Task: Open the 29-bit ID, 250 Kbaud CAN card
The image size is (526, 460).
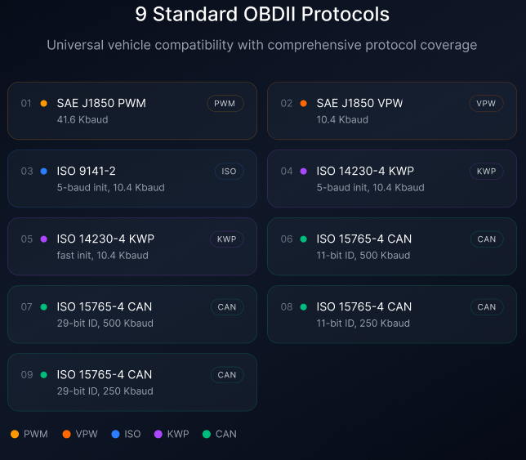Action: point(132,382)
